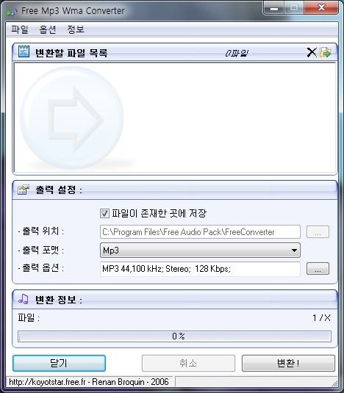
Task: Click the X icon to clear the file list
Action: coord(312,52)
